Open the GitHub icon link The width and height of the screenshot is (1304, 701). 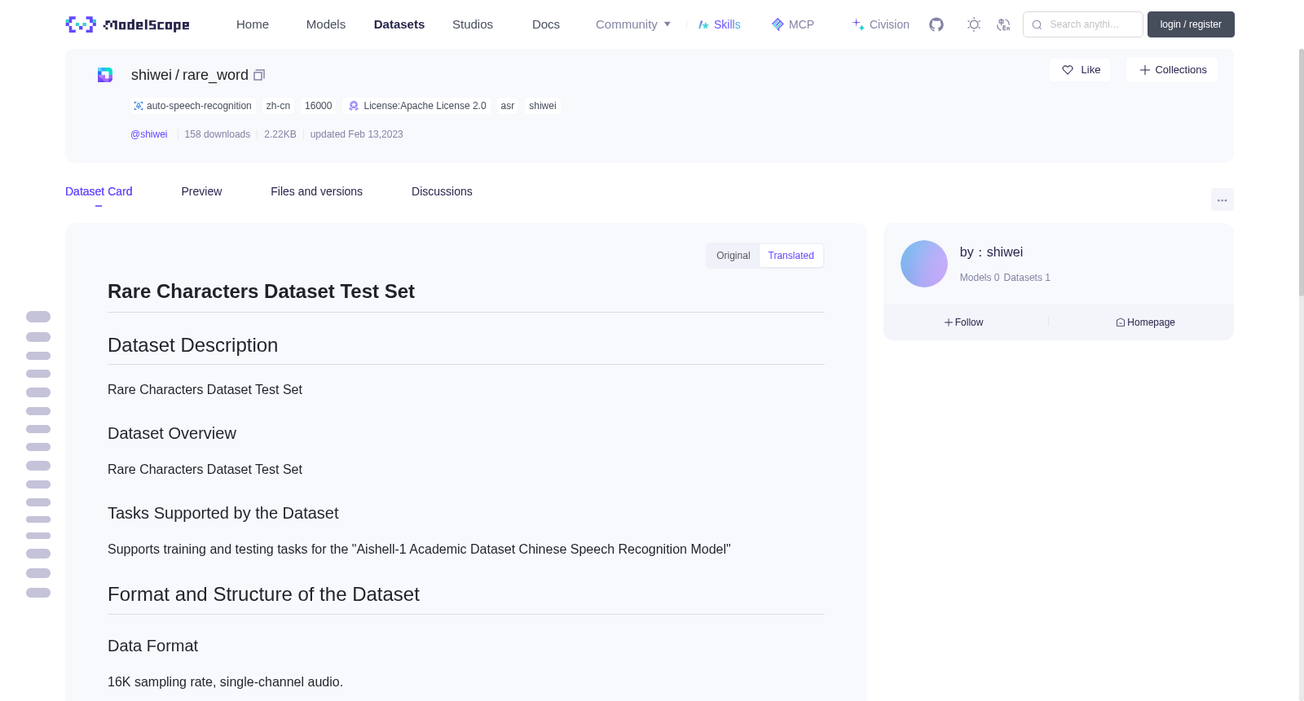[x=936, y=24]
